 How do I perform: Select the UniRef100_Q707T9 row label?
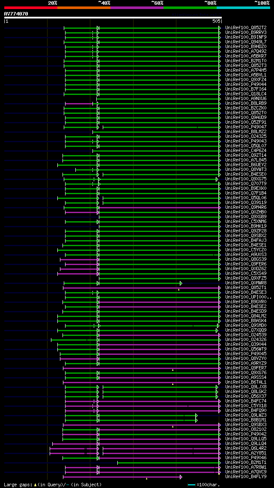pos(246,183)
